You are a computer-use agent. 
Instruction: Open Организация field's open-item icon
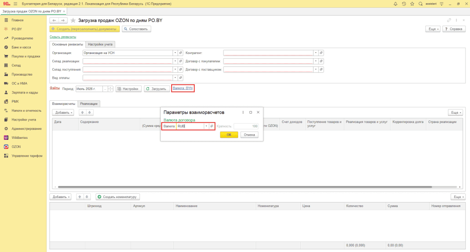[180, 53]
